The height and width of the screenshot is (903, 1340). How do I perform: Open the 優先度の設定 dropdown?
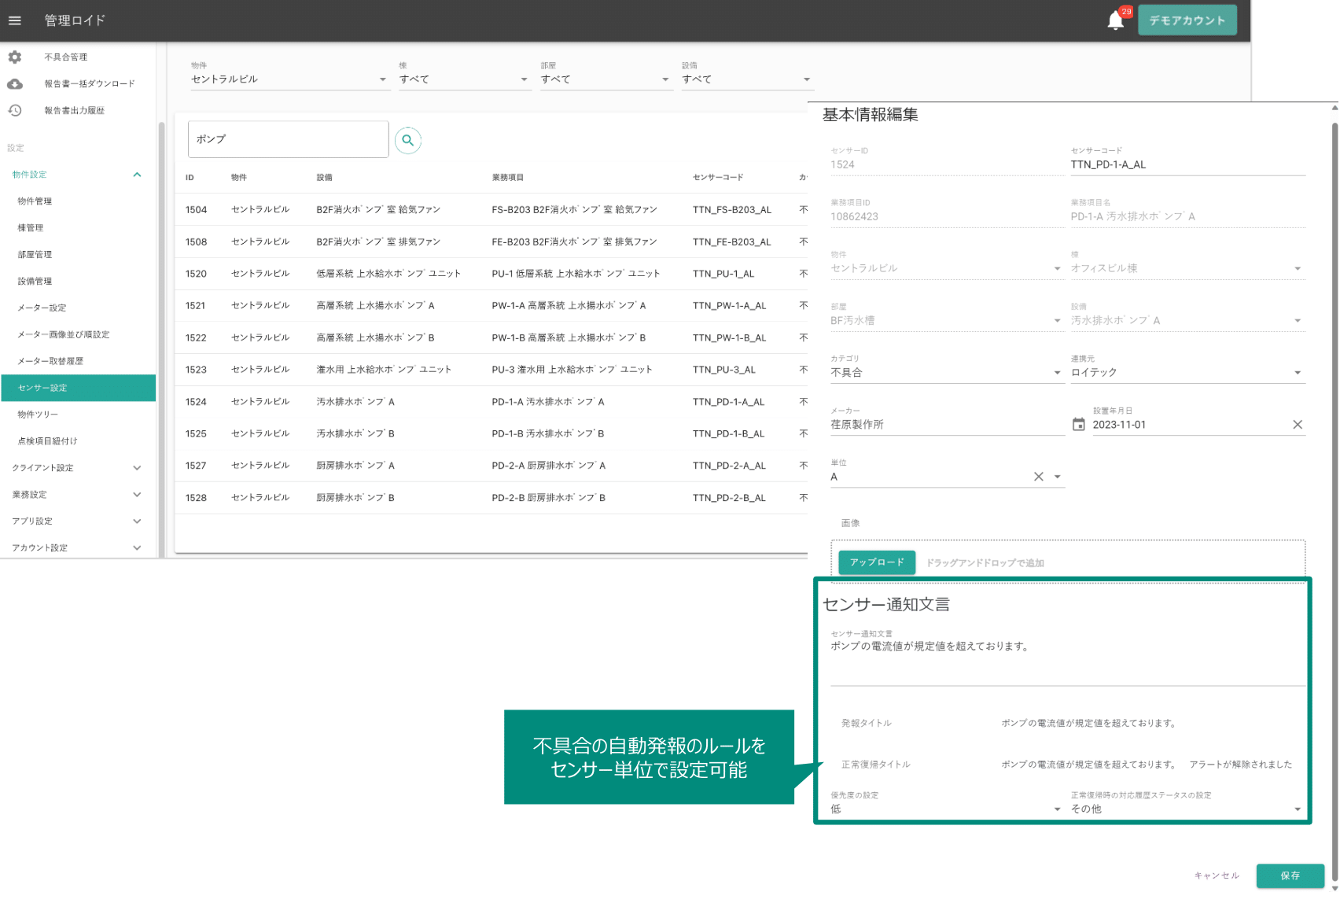pyautogui.click(x=947, y=809)
